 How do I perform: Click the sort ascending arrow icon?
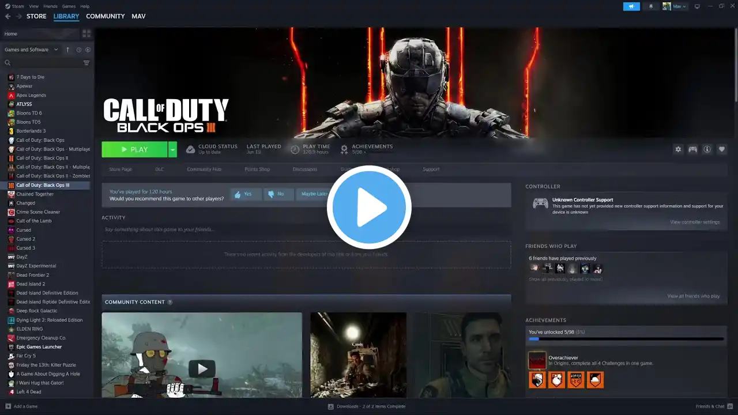[67, 50]
